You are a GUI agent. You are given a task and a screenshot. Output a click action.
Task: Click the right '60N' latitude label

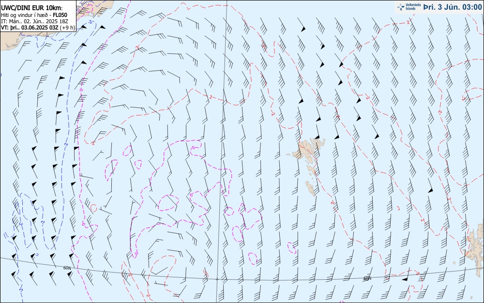[367, 278]
